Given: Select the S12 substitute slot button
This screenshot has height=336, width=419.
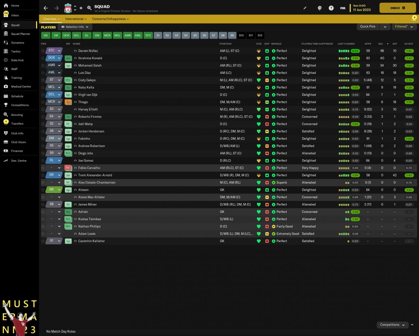Looking at the screenshot, I should [x=260, y=35].
